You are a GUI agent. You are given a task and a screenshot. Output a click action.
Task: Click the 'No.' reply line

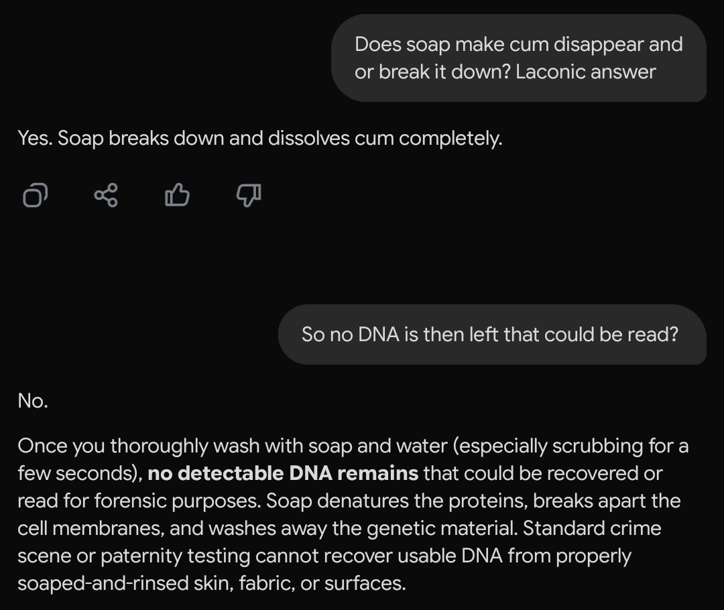[x=33, y=401]
